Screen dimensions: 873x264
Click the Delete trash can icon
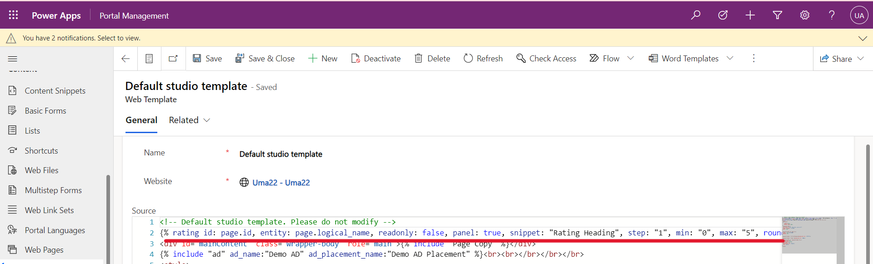click(x=418, y=59)
